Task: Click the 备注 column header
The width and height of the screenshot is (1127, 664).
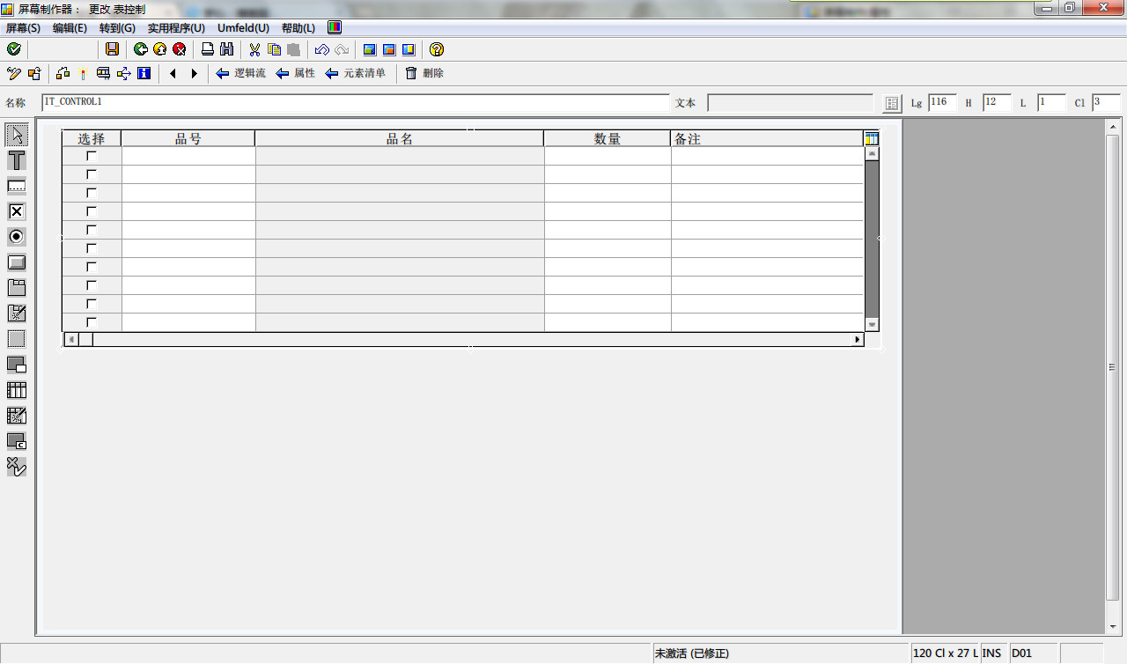Action: click(x=767, y=138)
